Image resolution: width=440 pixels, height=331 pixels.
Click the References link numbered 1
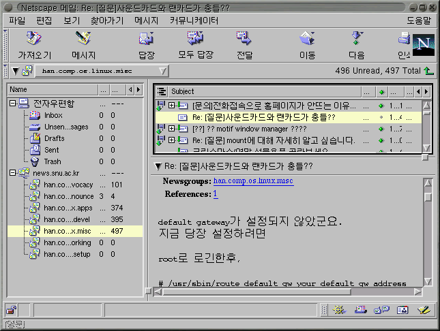click(216, 195)
